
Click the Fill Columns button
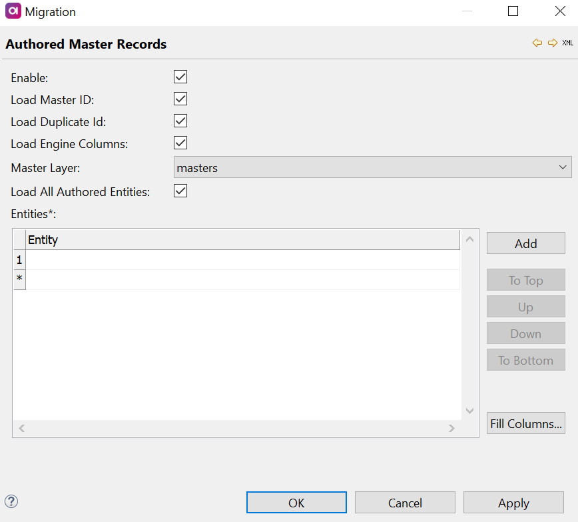(525, 423)
